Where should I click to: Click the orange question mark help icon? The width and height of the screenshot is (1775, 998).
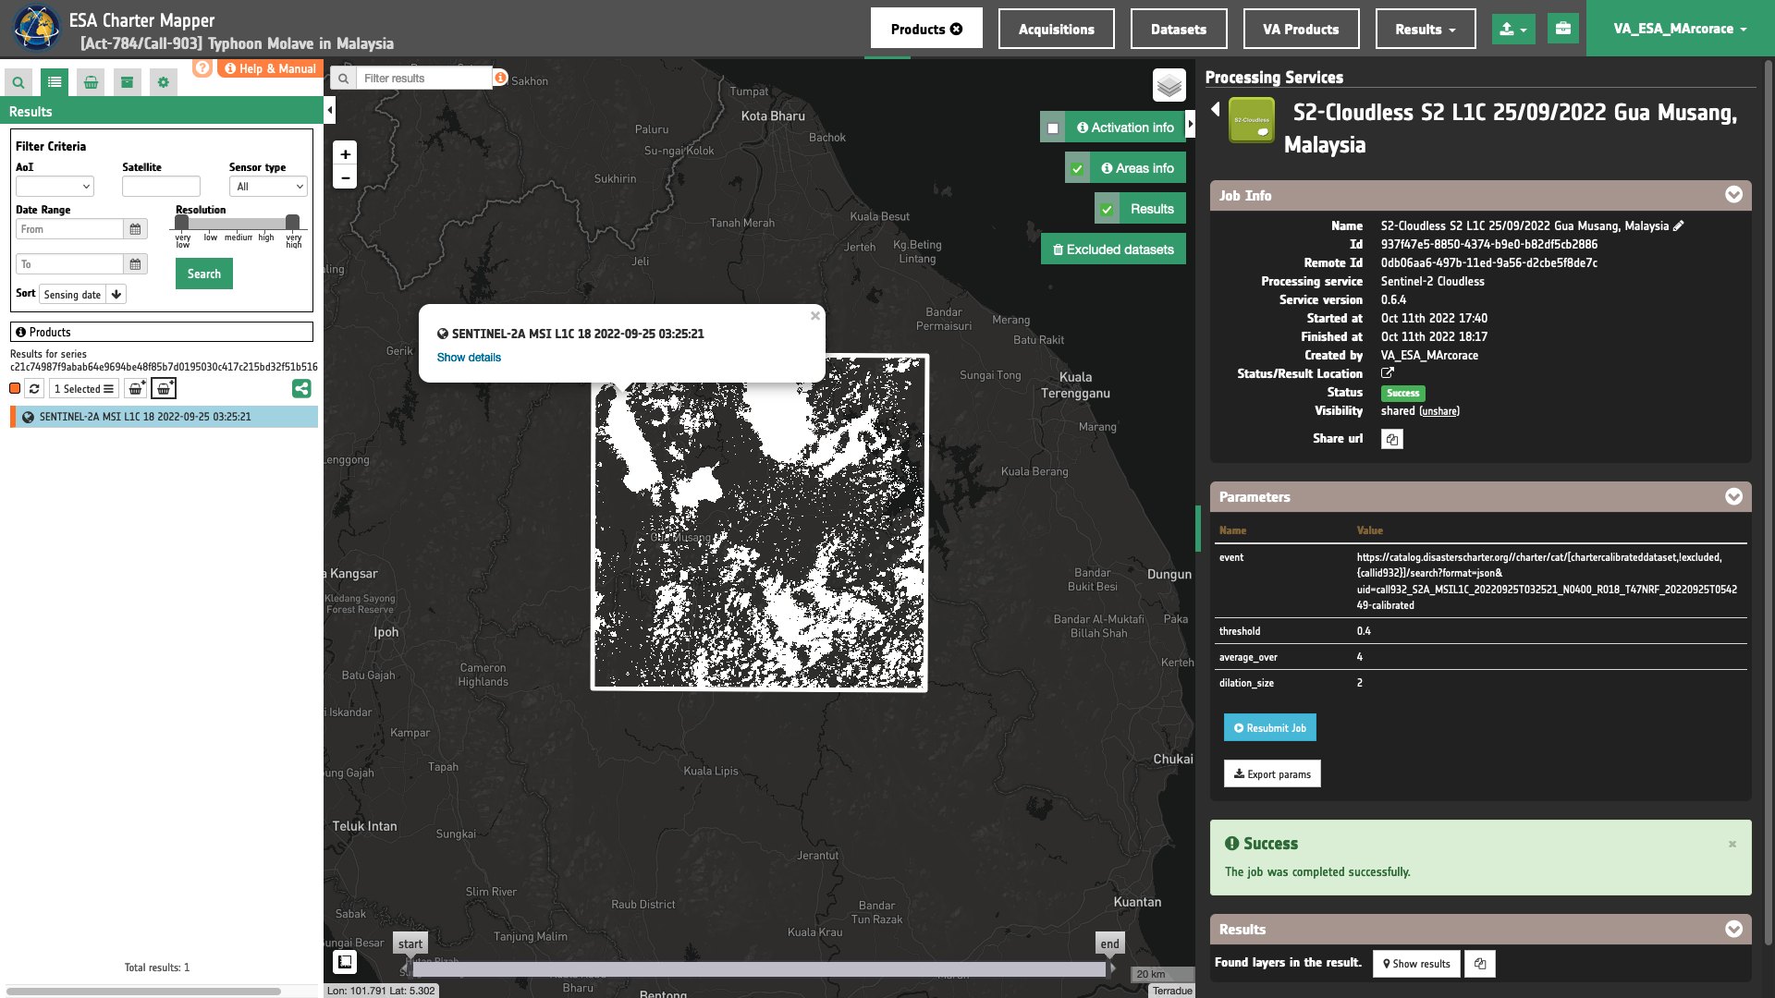point(202,67)
